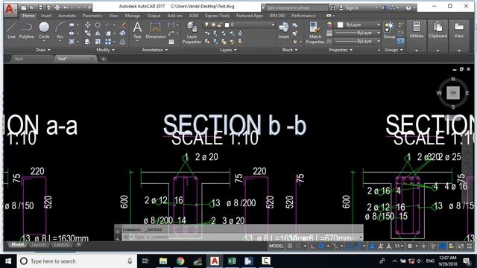Select the Text annotation tool

[137, 30]
